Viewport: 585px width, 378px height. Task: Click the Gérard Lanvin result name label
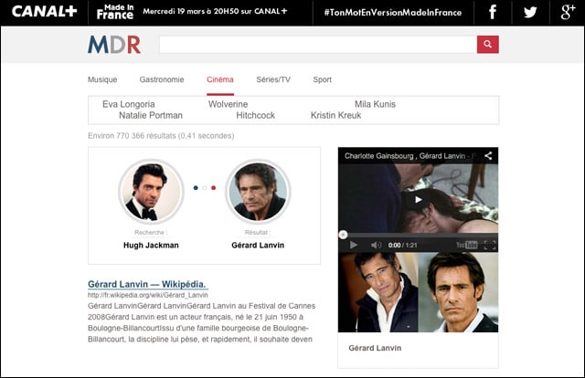pos(258,246)
